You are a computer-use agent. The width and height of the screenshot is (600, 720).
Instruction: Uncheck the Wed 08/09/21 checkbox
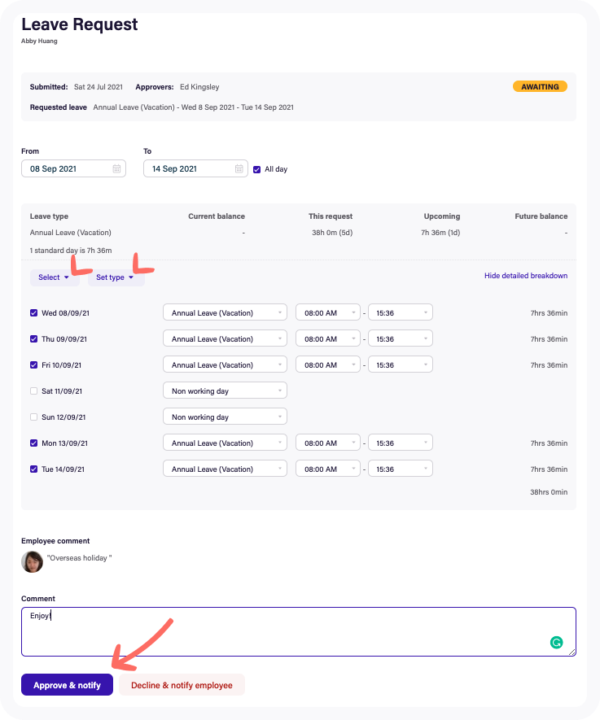[x=34, y=313]
